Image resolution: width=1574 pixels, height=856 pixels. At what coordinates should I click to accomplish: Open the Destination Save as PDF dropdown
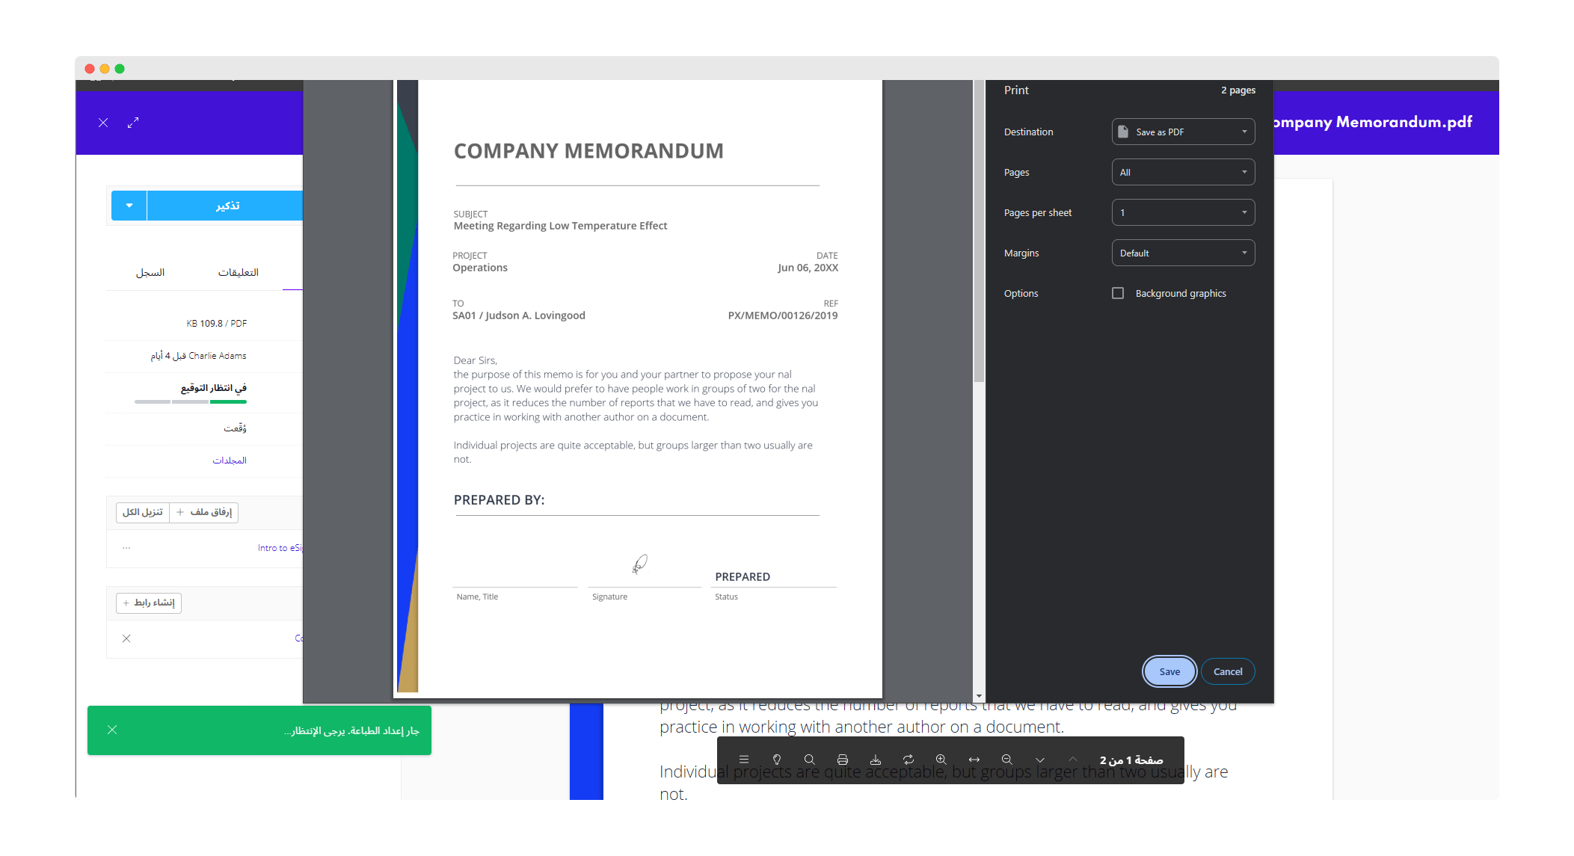(1183, 132)
